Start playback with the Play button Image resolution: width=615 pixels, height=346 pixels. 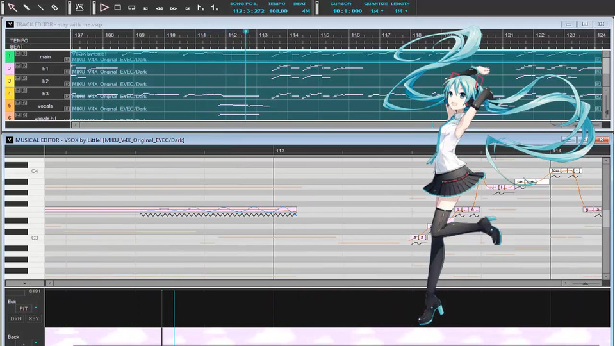click(x=104, y=8)
